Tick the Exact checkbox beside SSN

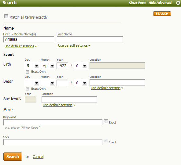tap(106, 141)
